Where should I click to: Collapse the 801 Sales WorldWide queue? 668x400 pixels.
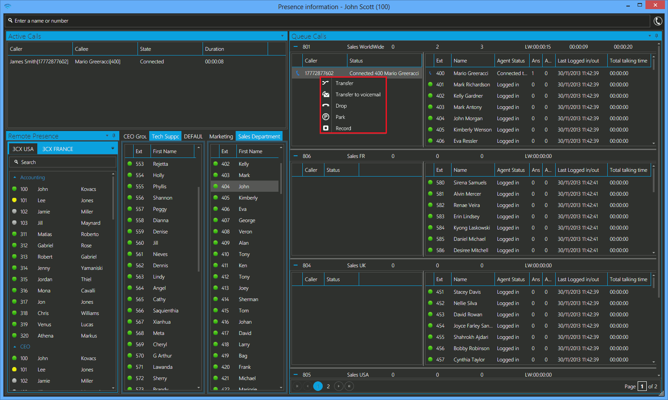[295, 47]
